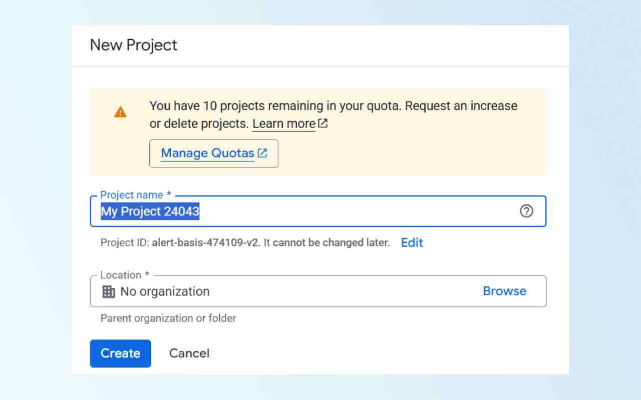641x400 pixels.
Task: Click the Parent organization or folder hint
Action: (x=168, y=318)
